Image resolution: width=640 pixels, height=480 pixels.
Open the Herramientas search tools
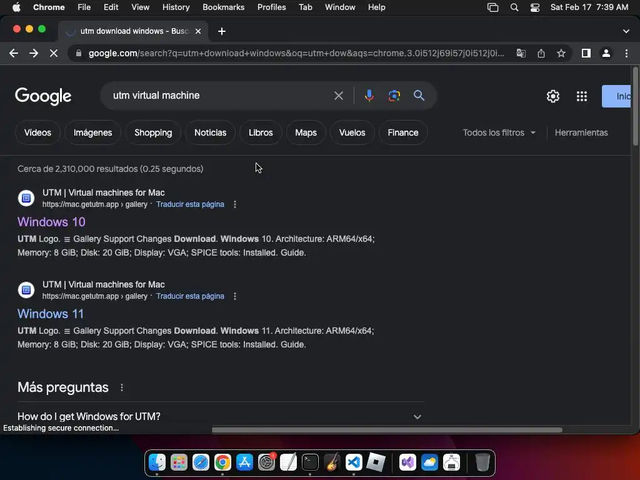coord(581,132)
